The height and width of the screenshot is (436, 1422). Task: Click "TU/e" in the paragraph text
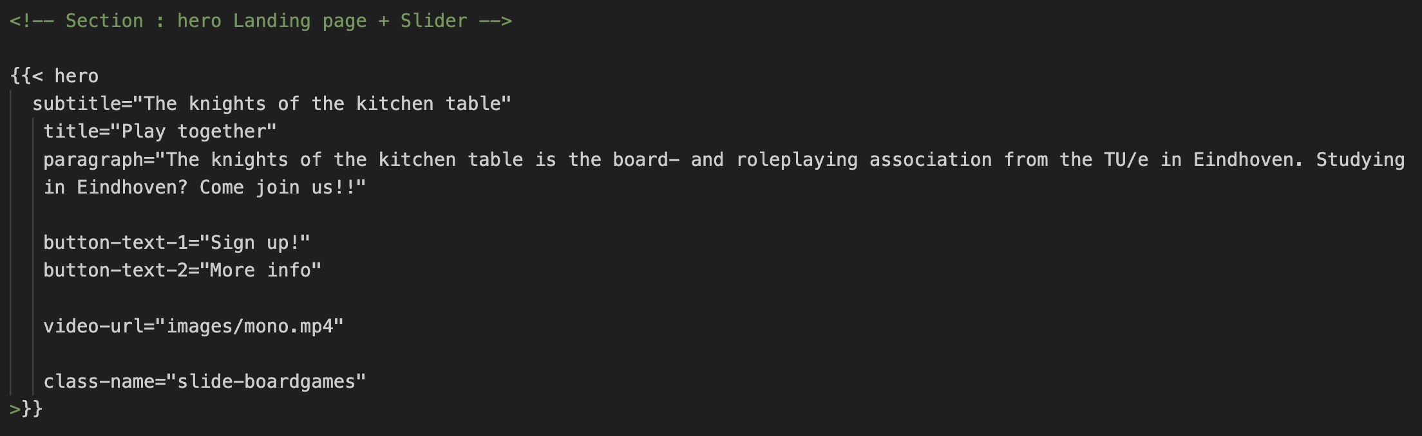pos(1126,160)
